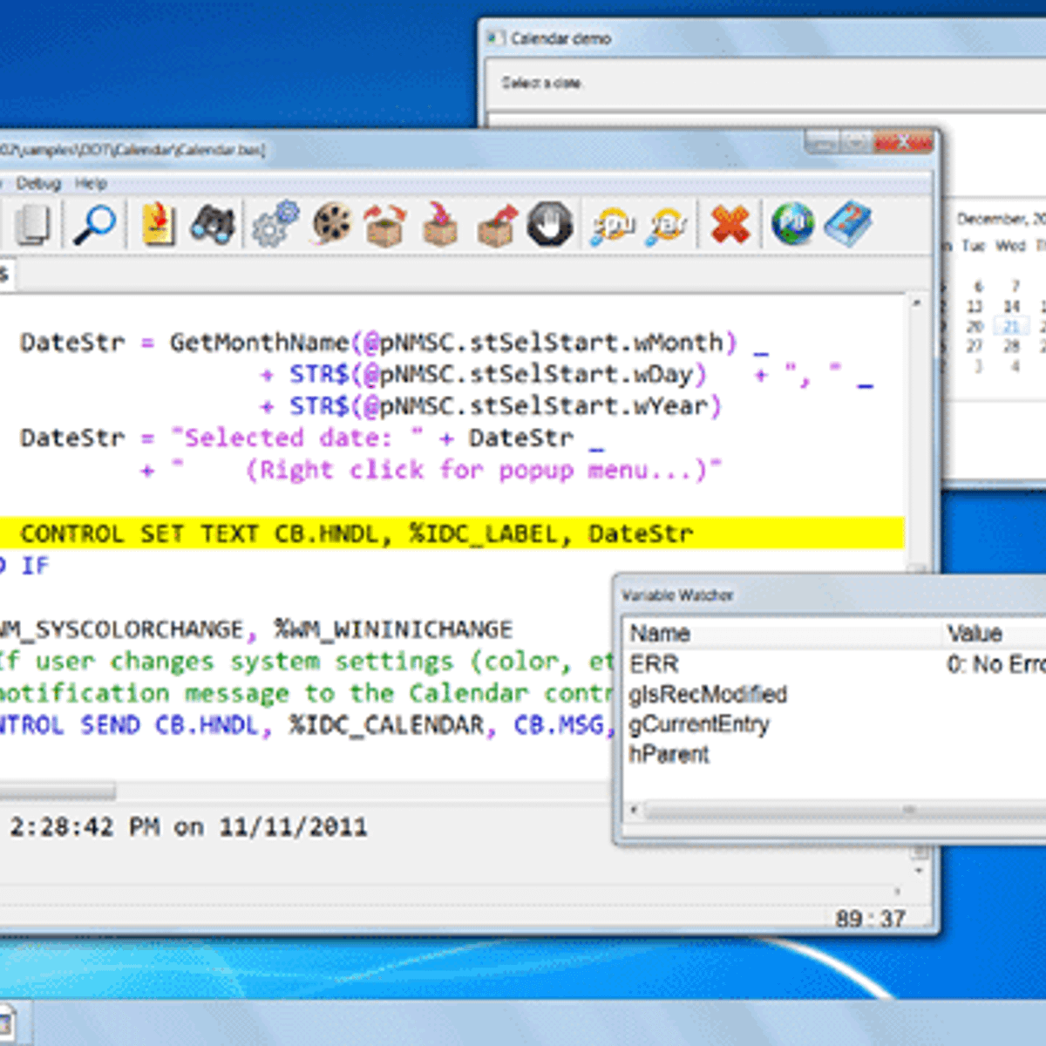
Task: Click the highlighted CONTROL SET TEXT code line
Action: tap(452, 533)
